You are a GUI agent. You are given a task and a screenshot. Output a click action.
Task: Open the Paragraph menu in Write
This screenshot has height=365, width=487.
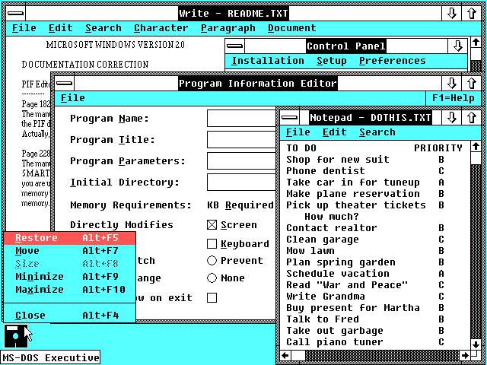click(x=228, y=28)
